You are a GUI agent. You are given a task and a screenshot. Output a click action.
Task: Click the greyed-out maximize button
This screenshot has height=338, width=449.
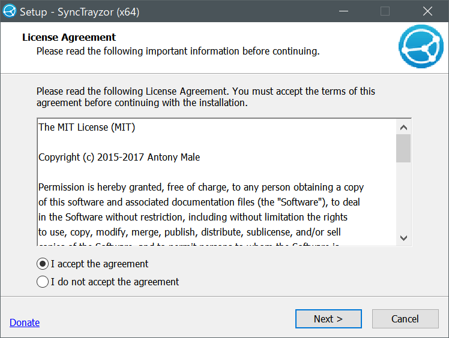pyautogui.click(x=385, y=11)
